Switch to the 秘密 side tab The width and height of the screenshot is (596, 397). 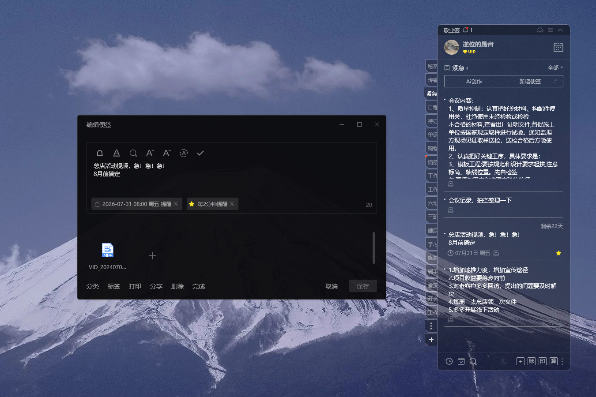pyautogui.click(x=432, y=66)
